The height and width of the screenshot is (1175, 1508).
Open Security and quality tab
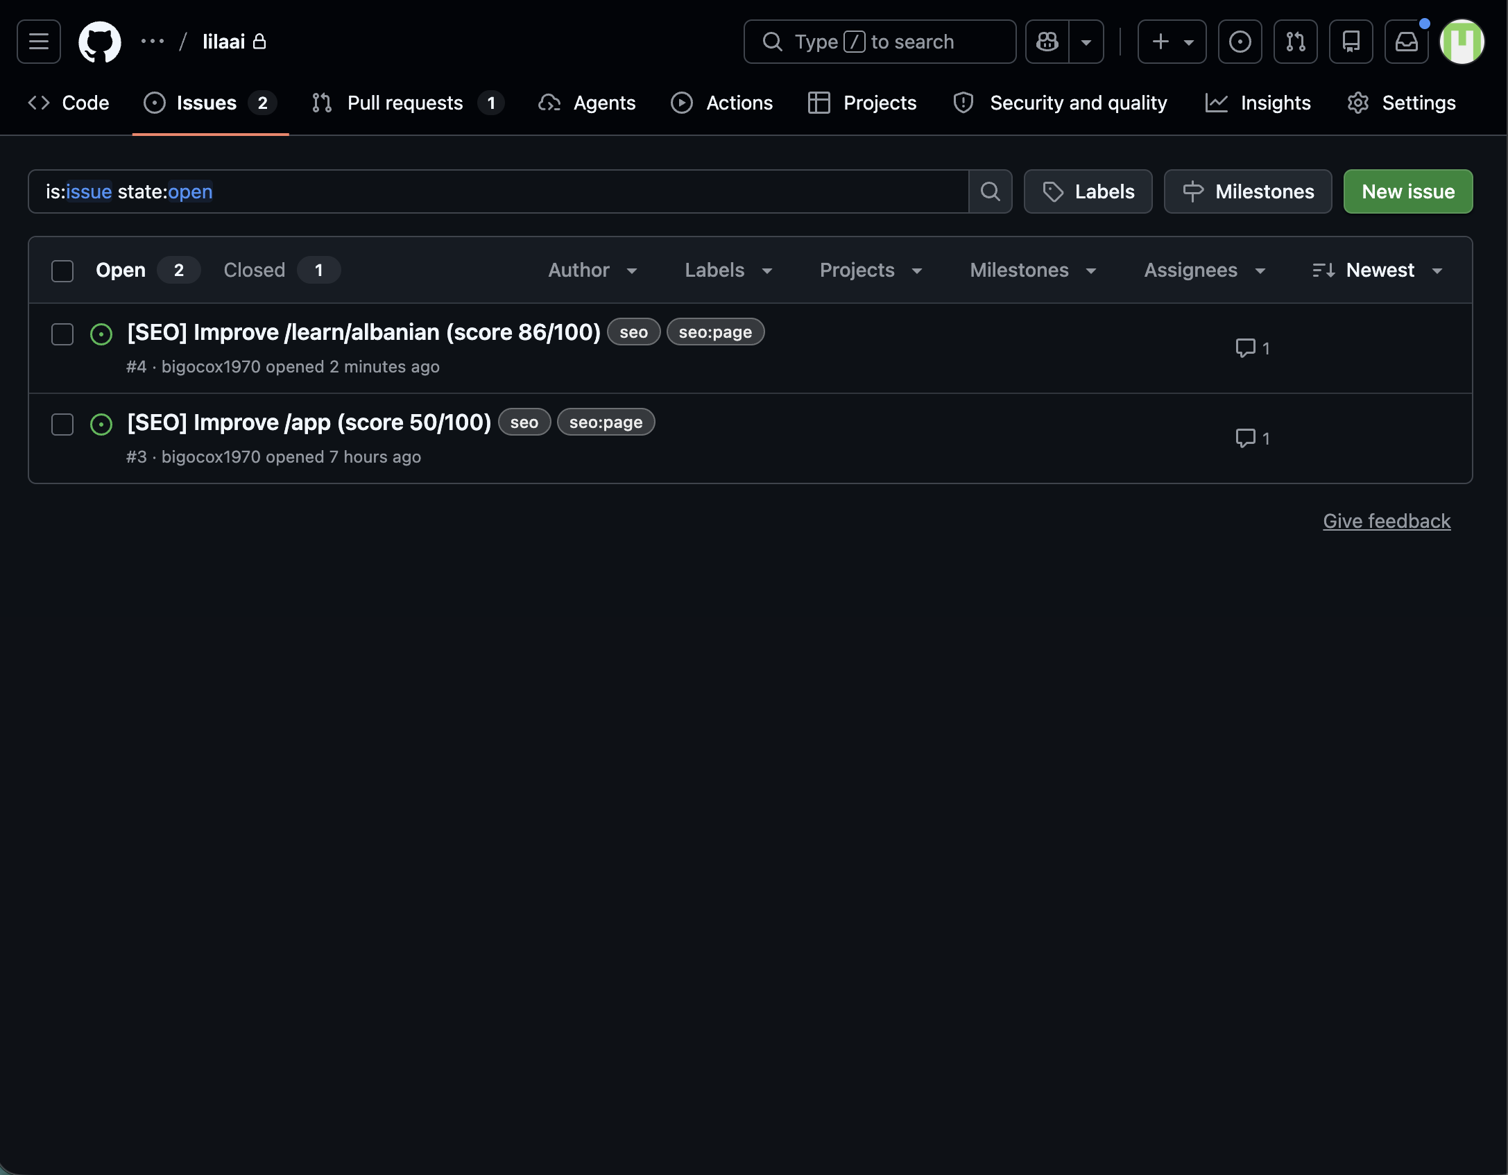(1061, 103)
